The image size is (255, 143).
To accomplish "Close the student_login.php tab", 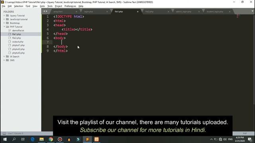I will point(229,12).
